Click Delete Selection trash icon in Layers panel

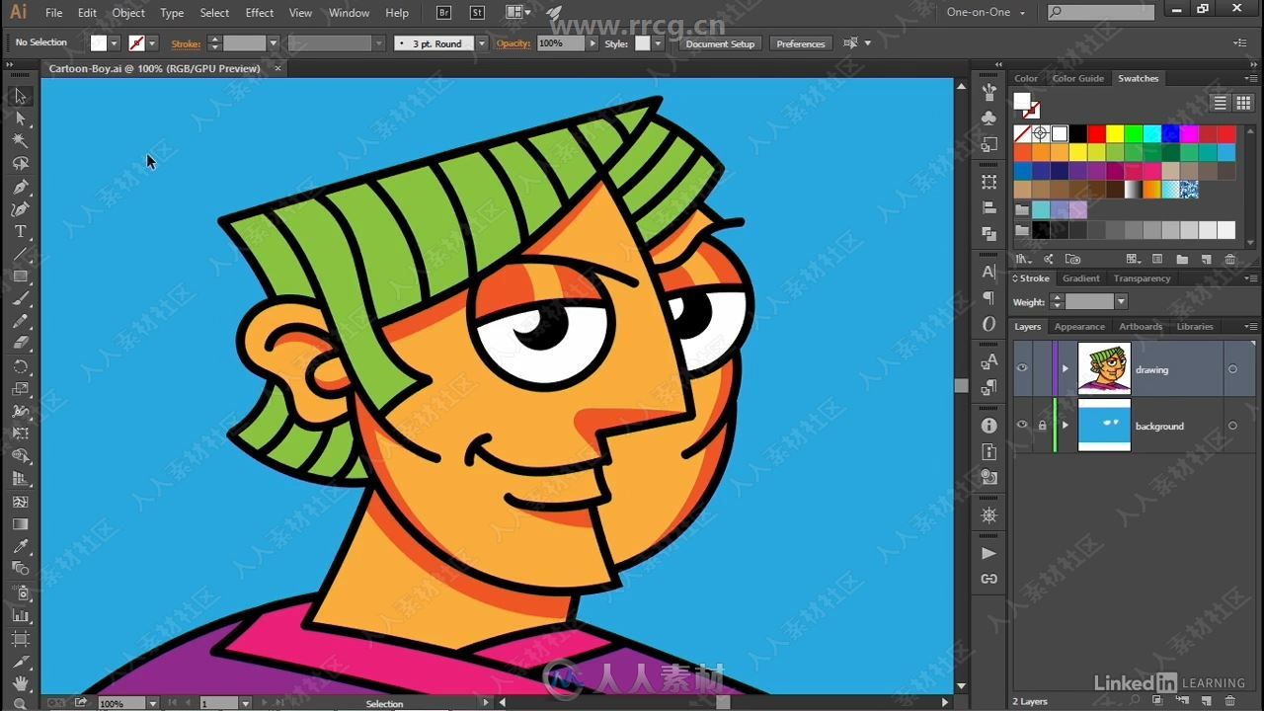pyautogui.click(x=1229, y=701)
